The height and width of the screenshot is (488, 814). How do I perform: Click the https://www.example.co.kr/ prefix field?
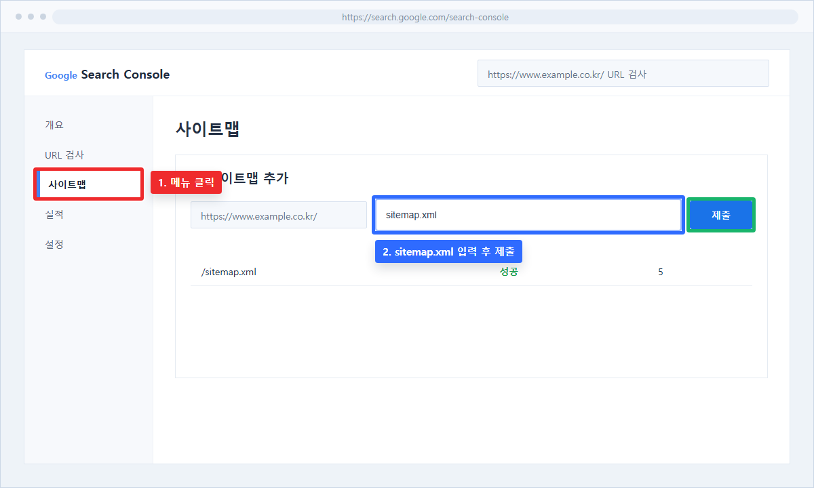point(279,215)
